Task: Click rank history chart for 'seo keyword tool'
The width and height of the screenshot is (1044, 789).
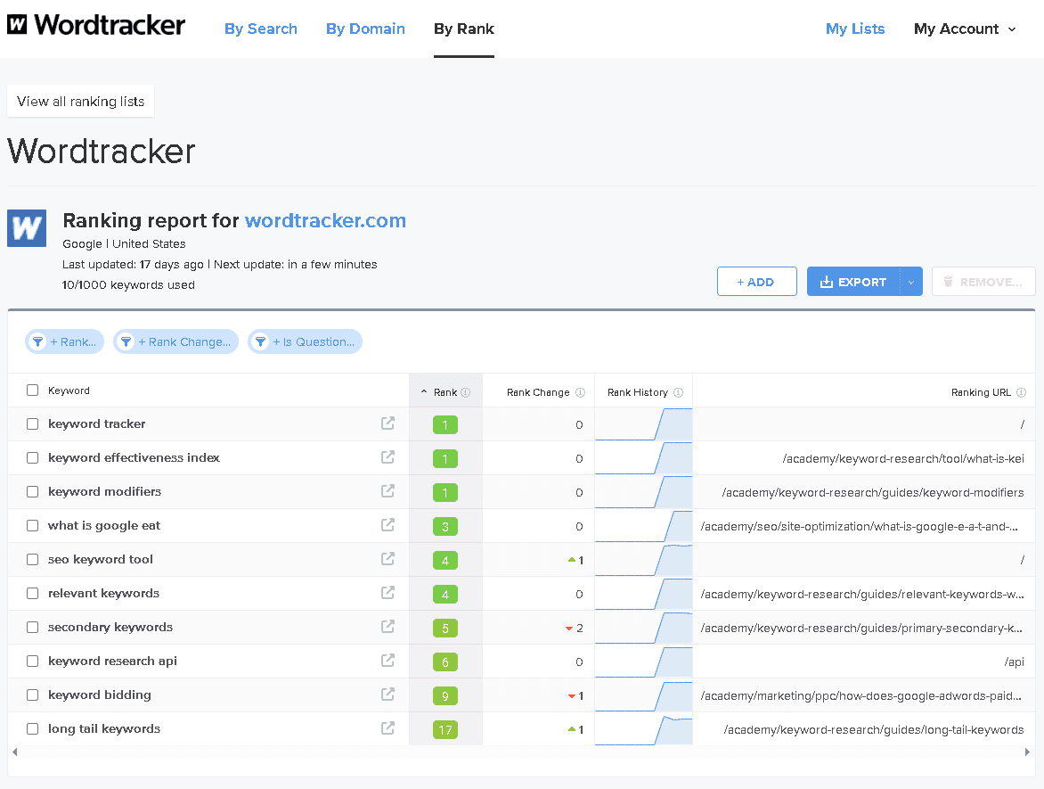Action: coord(643,560)
